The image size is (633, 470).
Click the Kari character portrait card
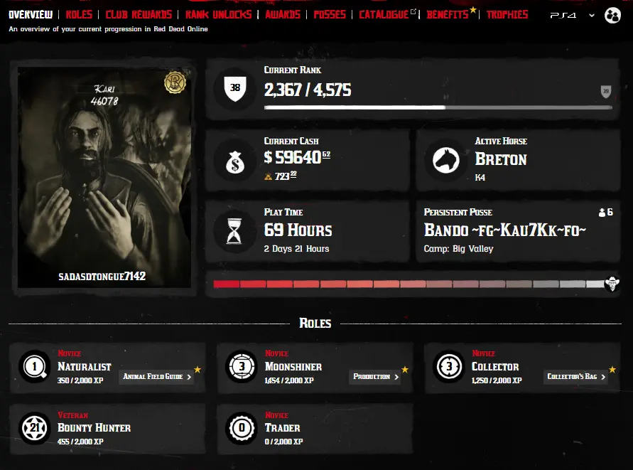tap(104, 178)
